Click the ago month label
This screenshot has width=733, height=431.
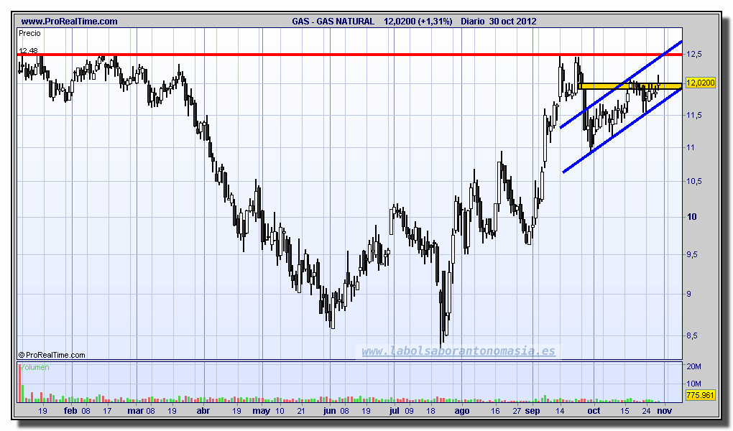pos(462,411)
